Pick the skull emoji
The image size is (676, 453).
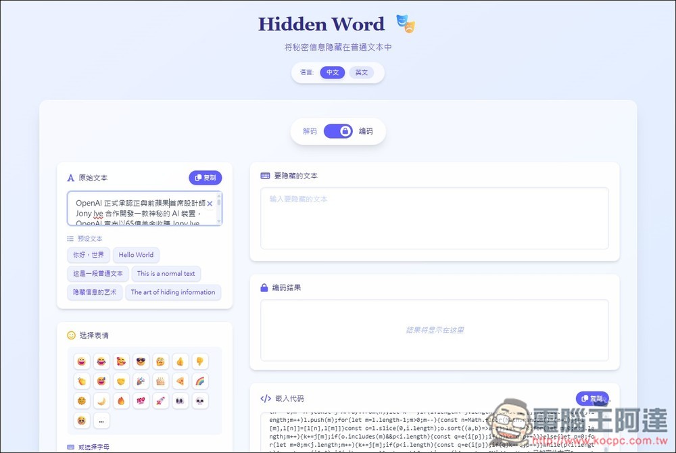click(200, 401)
